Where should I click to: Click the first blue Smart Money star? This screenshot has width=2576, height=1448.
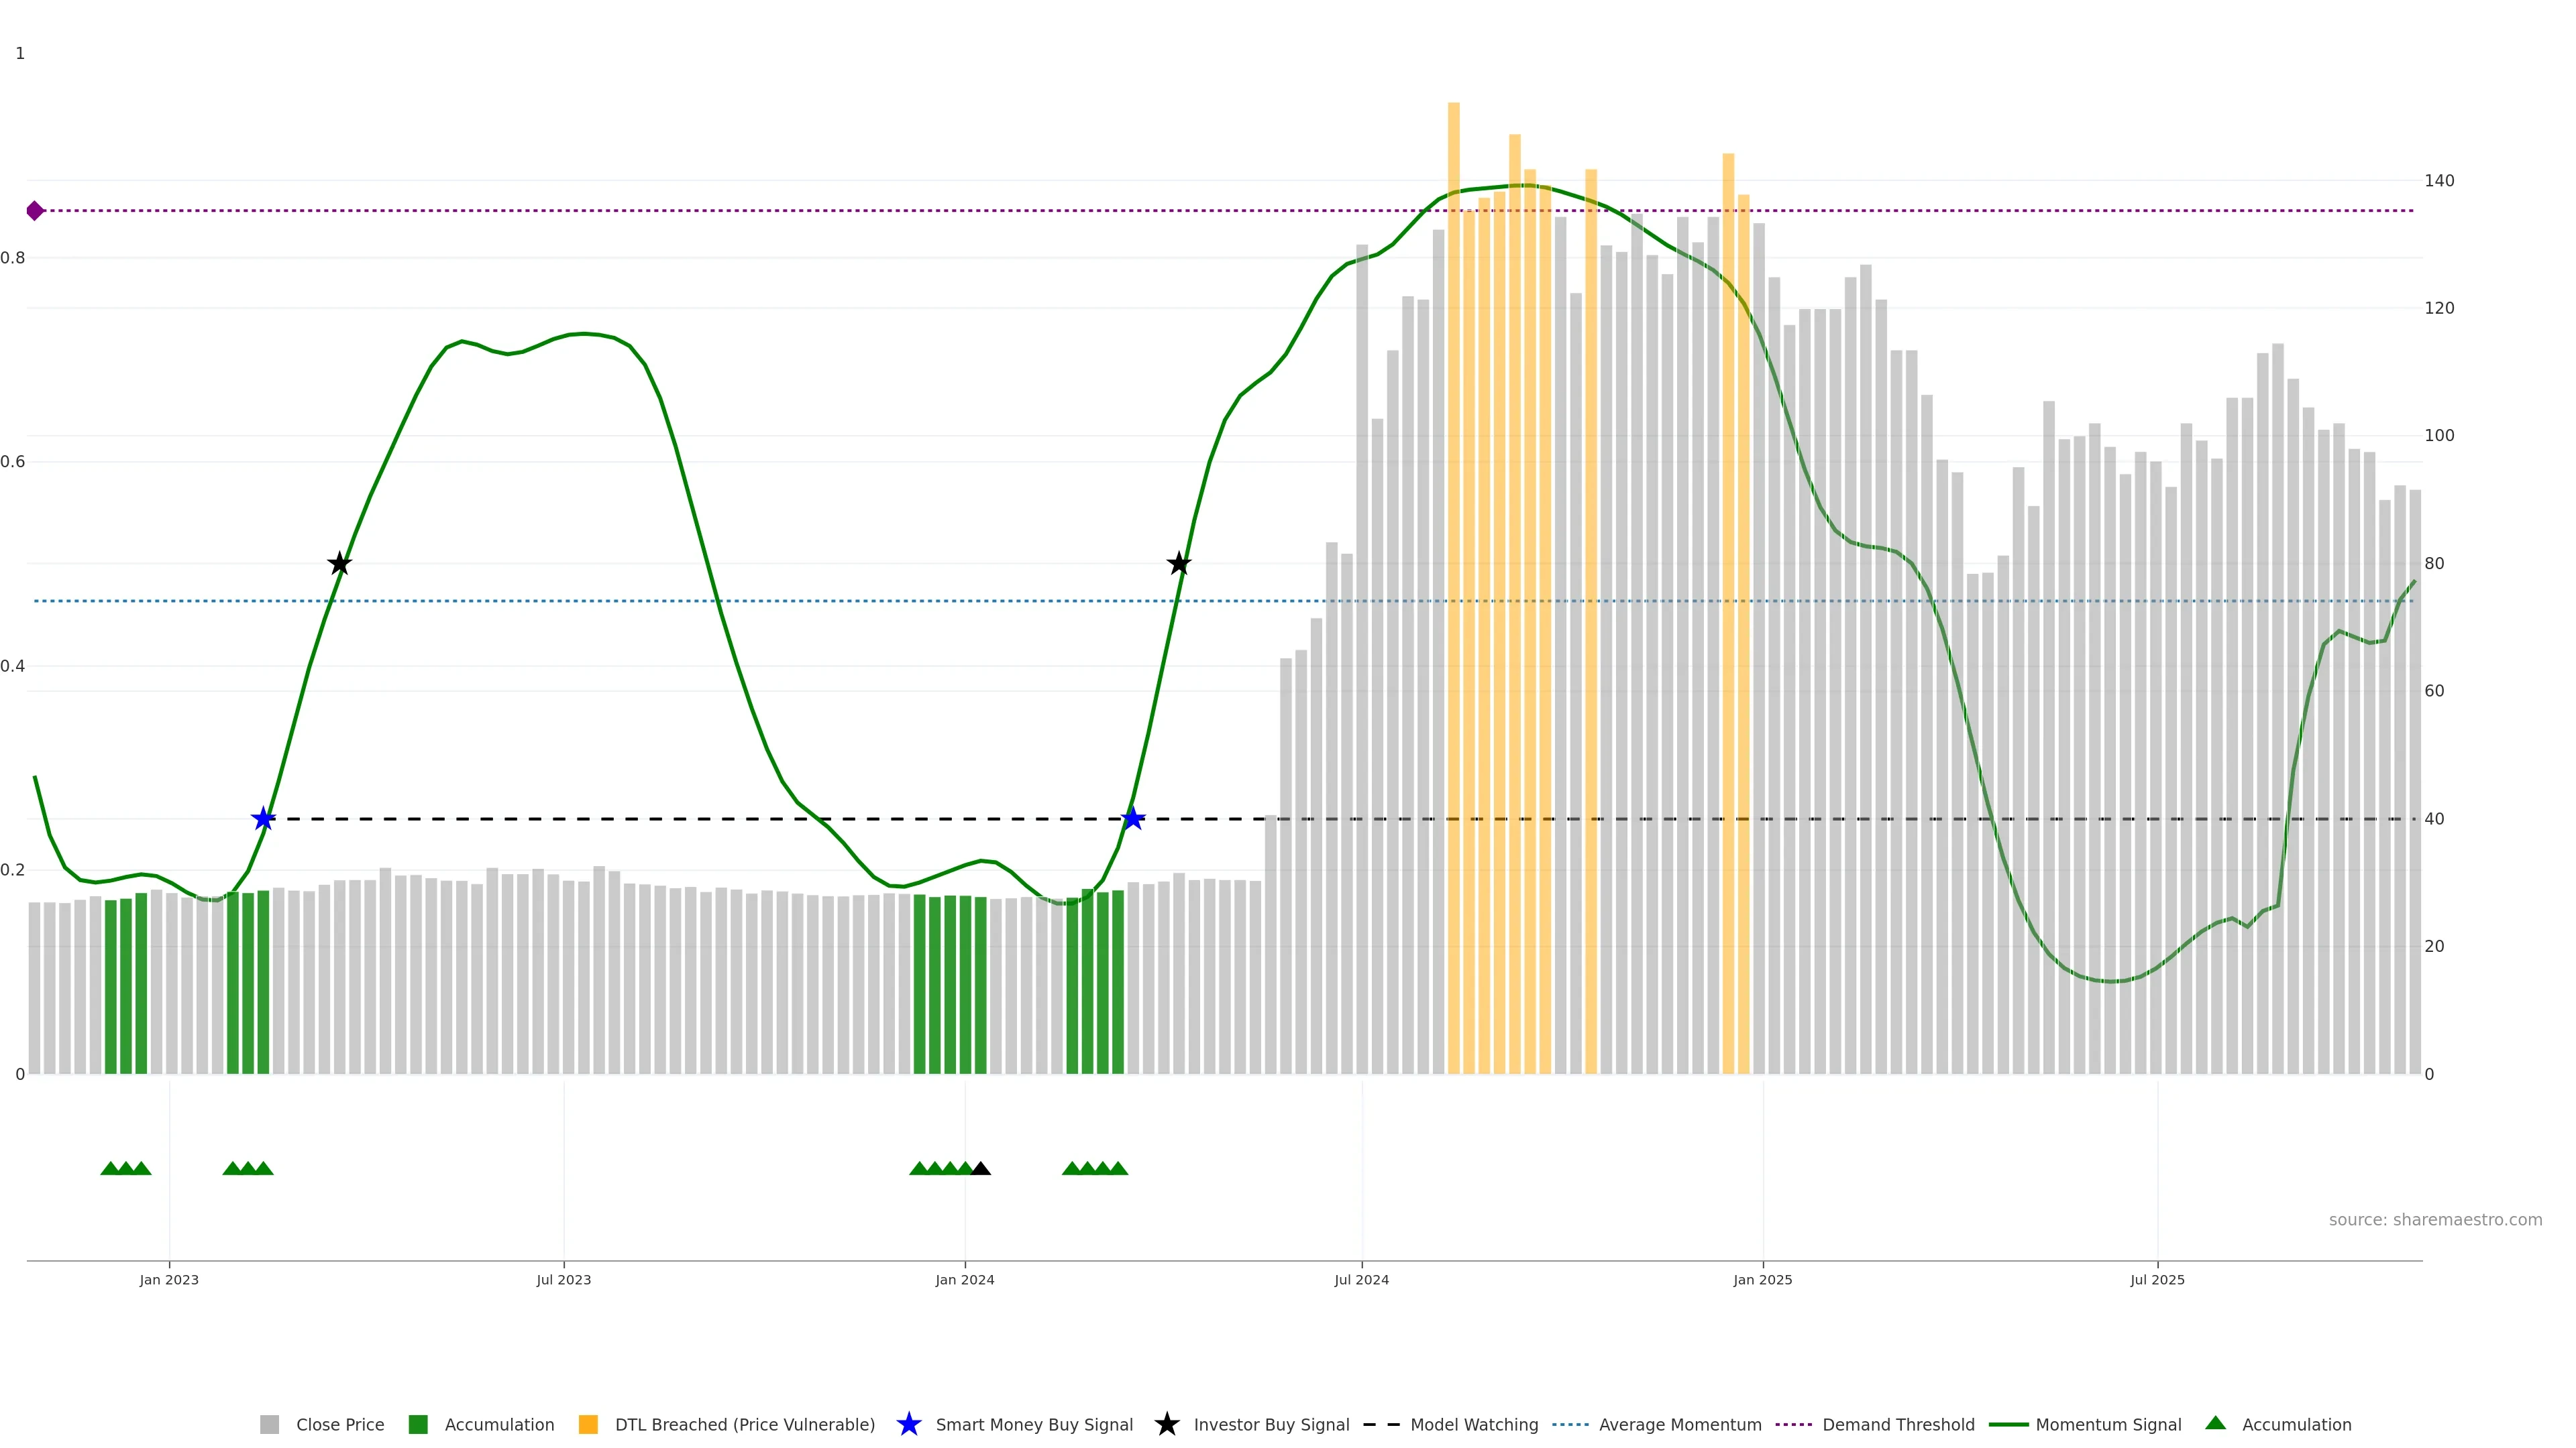pos(263,819)
